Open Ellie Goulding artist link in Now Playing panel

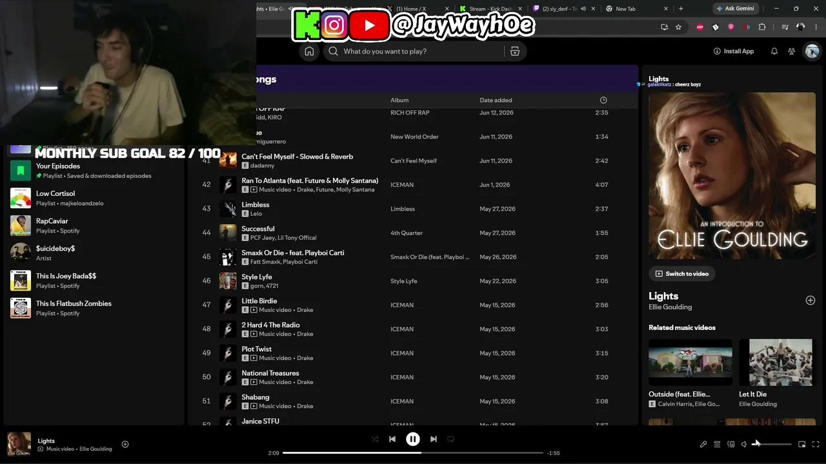(670, 307)
